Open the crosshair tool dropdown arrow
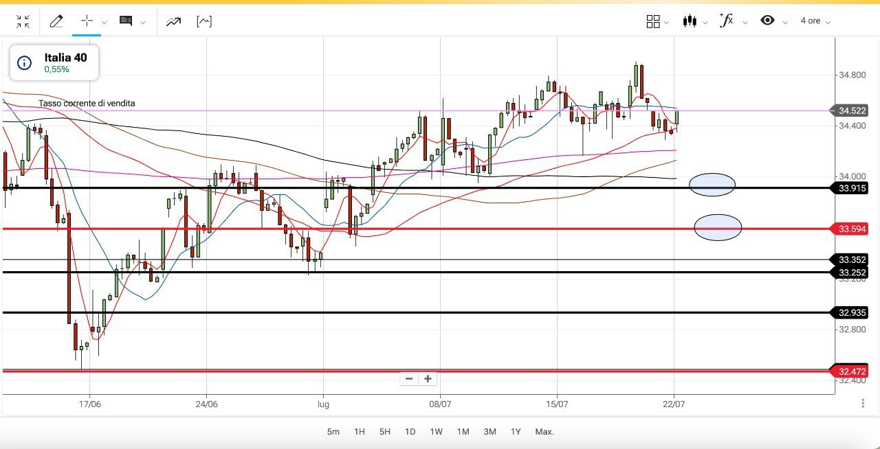Screen dimensions: 880x449 (x=104, y=22)
